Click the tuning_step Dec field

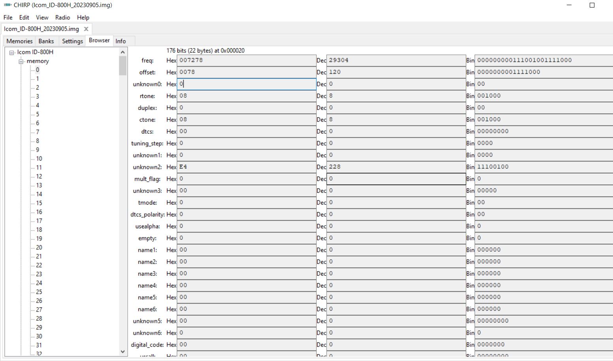point(396,143)
